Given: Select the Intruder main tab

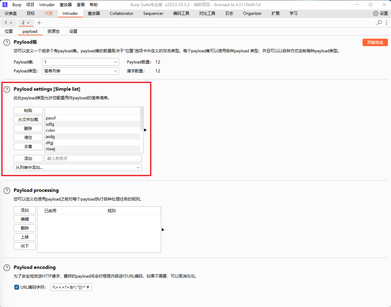Looking at the screenshot, I should pos(70,13).
